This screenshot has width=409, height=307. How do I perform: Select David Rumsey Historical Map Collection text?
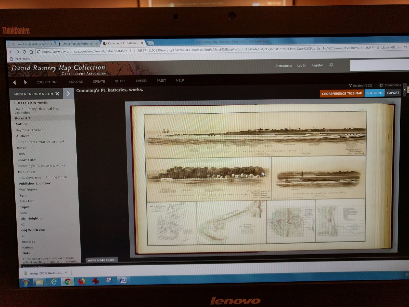pyautogui.click(x=37, y=111)
